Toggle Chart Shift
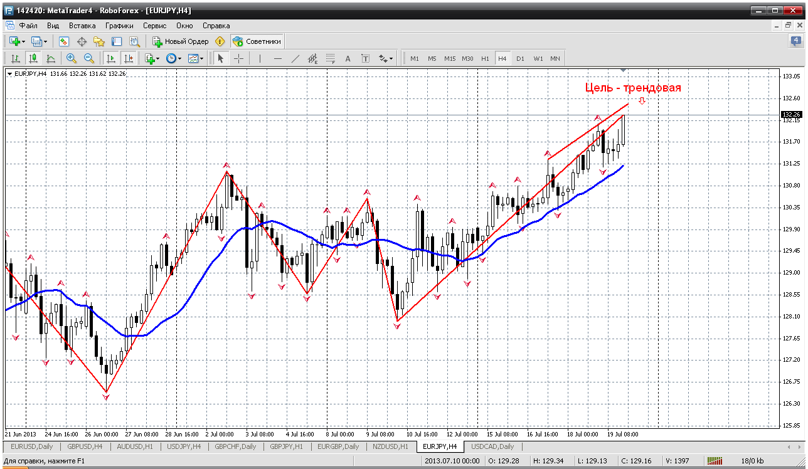The height and width of the screenshot is (469, 808). pyautogui.click(x=128, y=58)
